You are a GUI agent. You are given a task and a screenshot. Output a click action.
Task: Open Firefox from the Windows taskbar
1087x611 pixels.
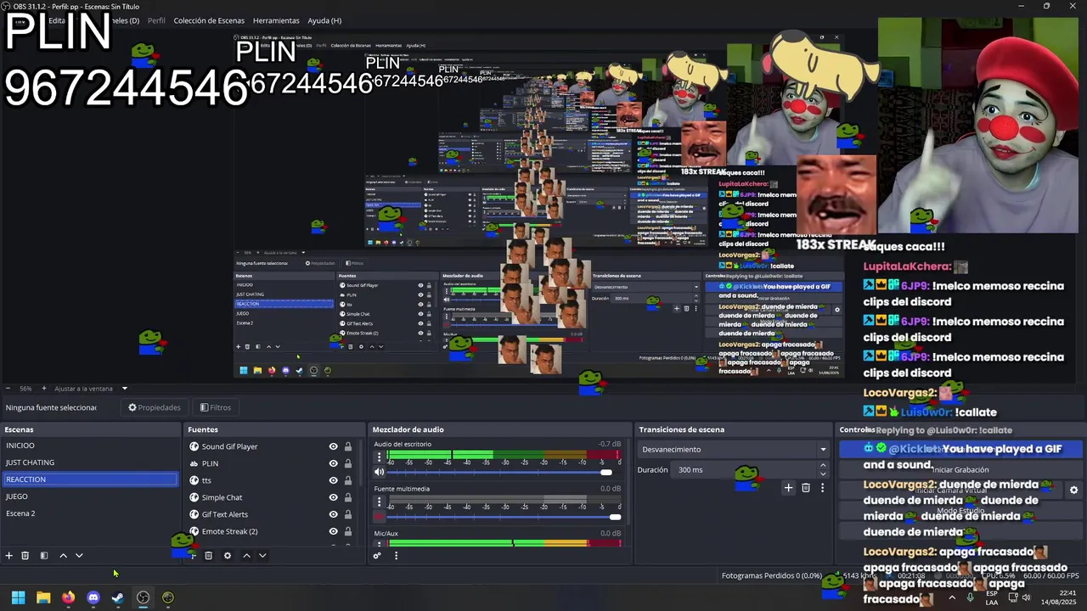[68, 597]
